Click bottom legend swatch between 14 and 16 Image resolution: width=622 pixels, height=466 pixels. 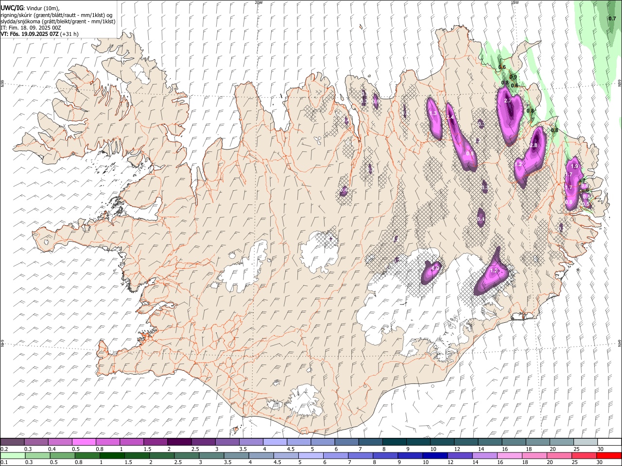(x=485, y=455)
